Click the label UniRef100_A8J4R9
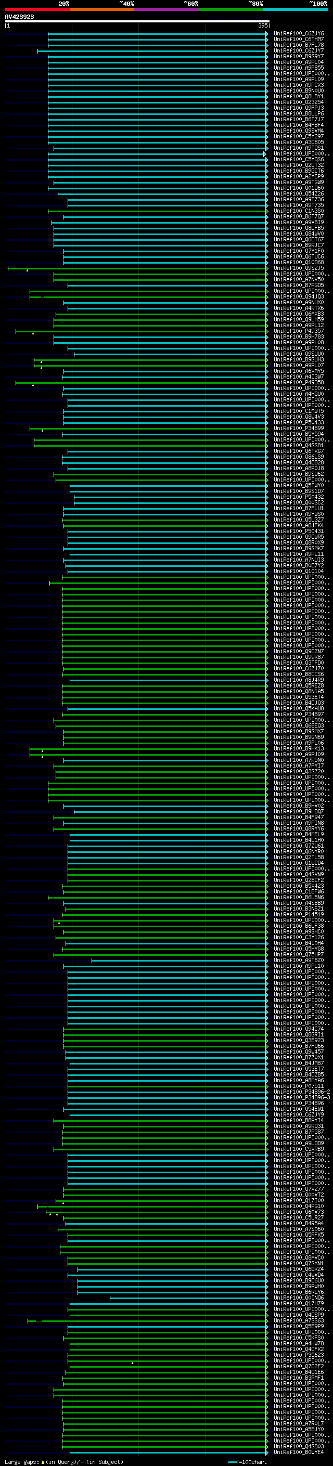 pos(299,680)
